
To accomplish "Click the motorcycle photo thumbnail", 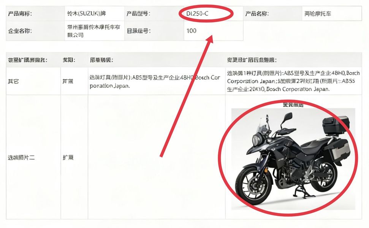I will (x=293, y=159).
